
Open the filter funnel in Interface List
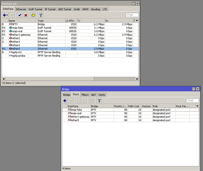41,15
